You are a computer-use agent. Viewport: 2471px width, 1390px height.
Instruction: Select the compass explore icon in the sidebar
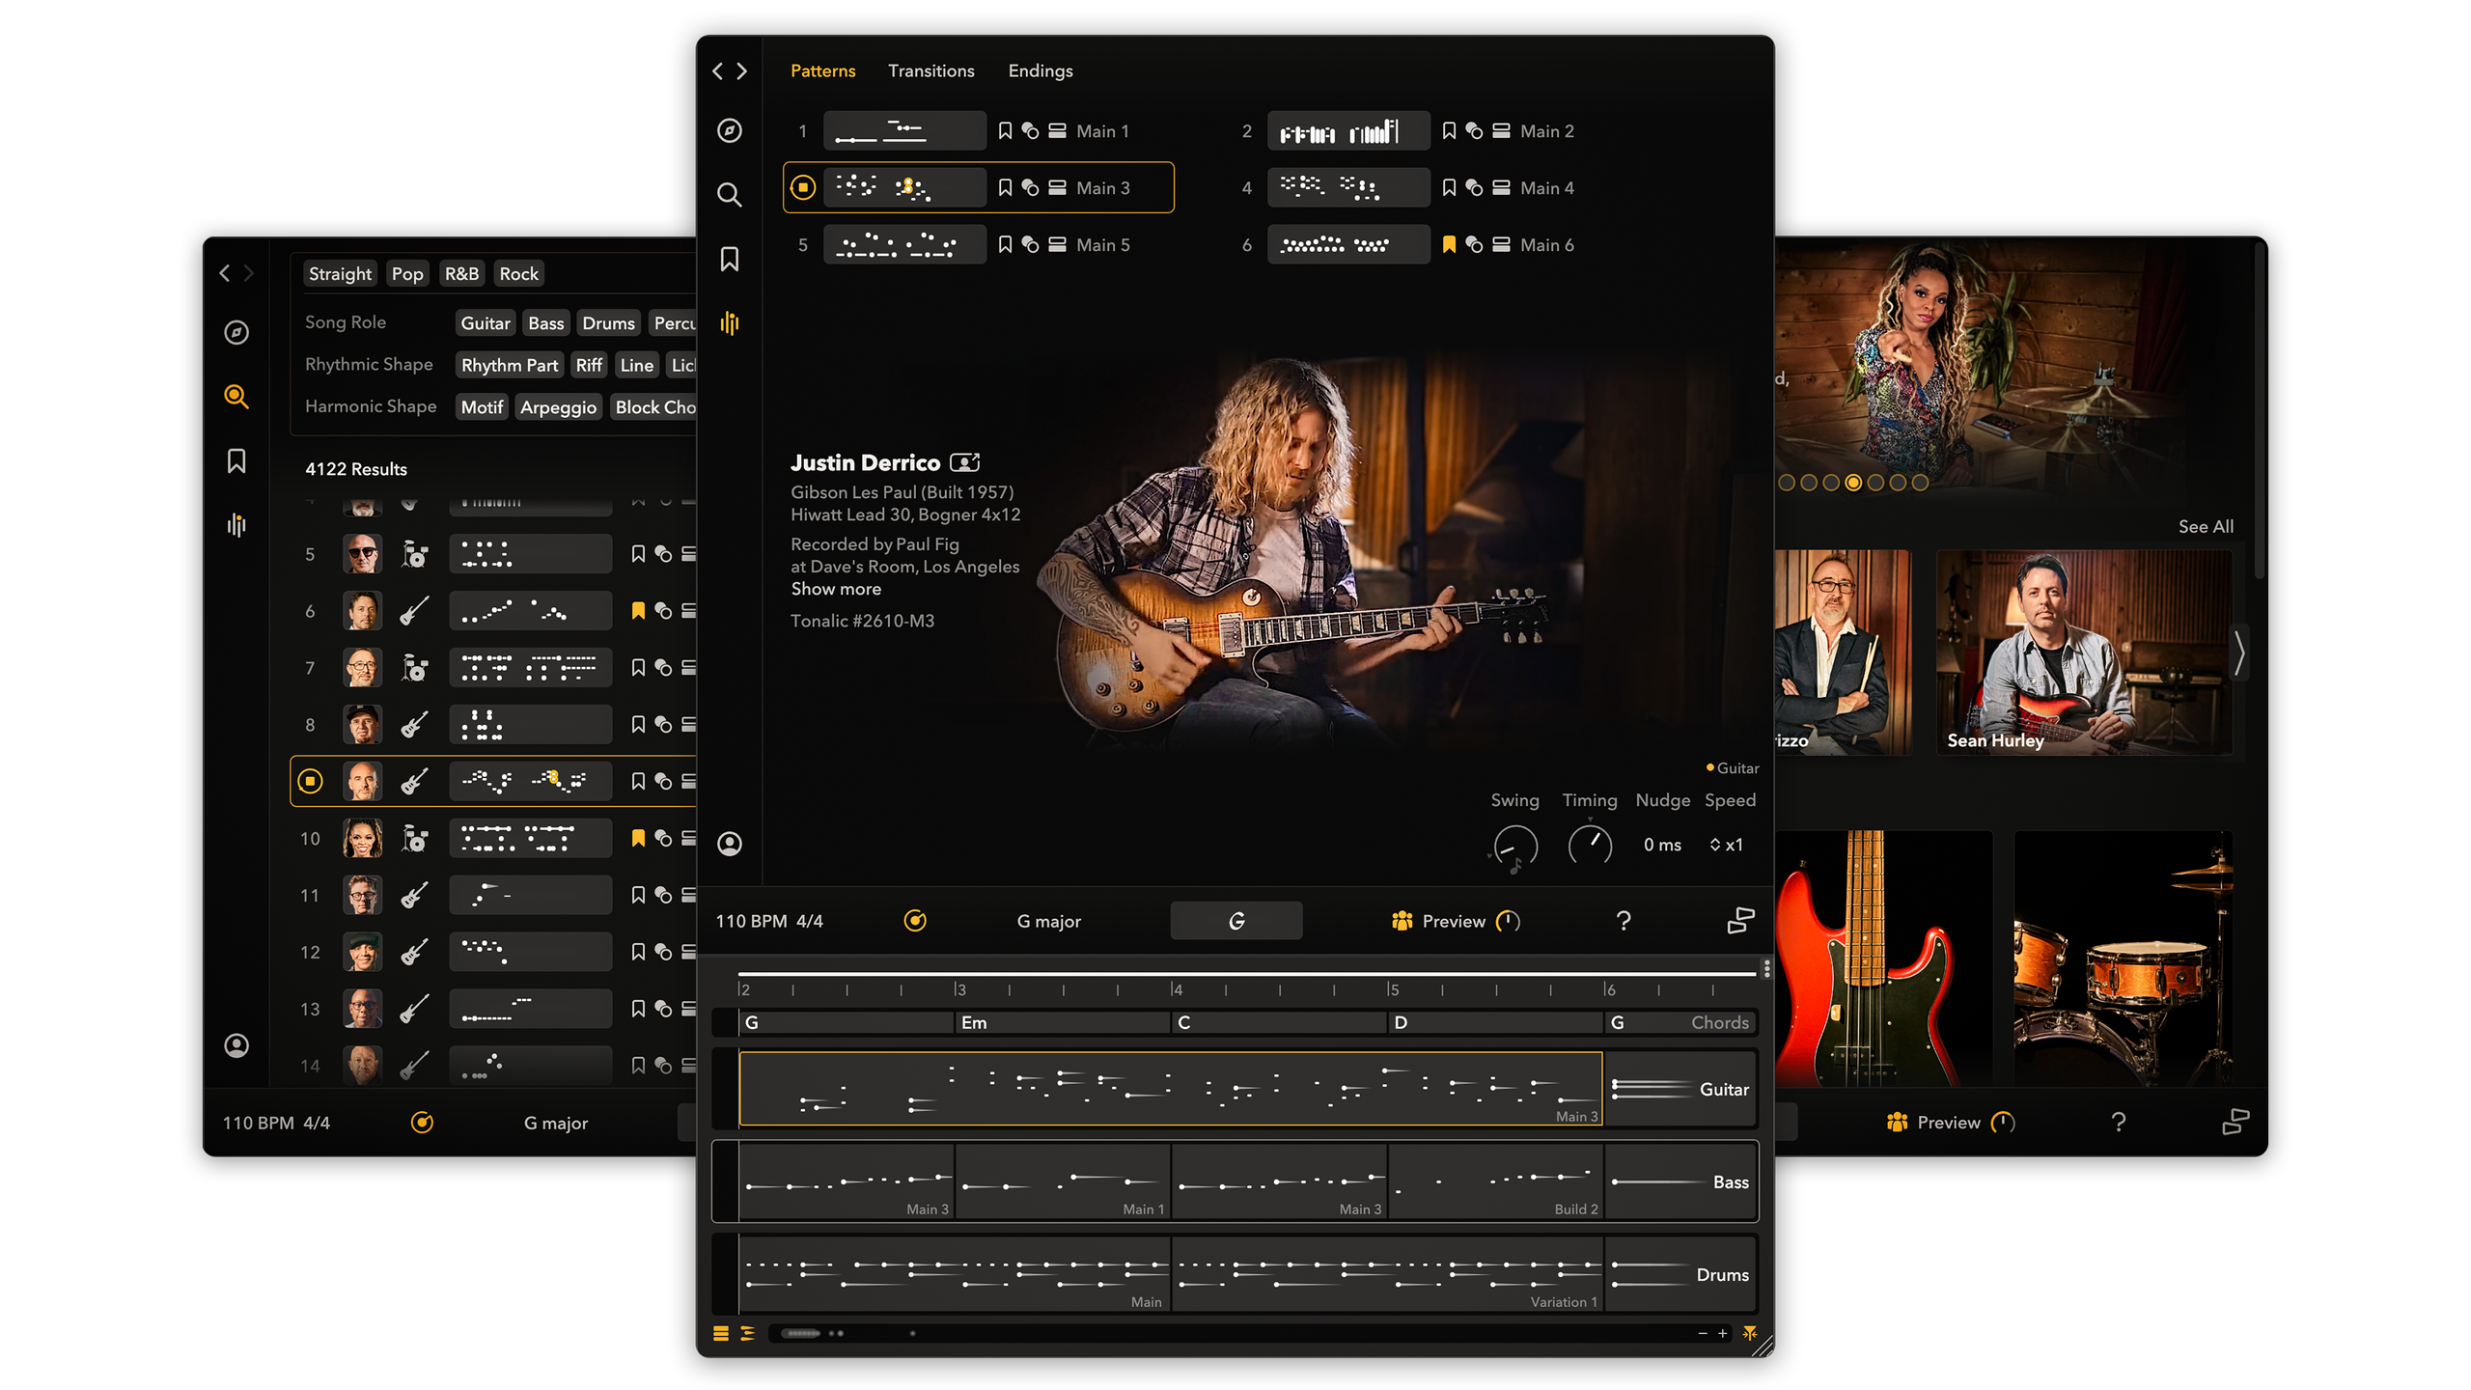[730, 130]
